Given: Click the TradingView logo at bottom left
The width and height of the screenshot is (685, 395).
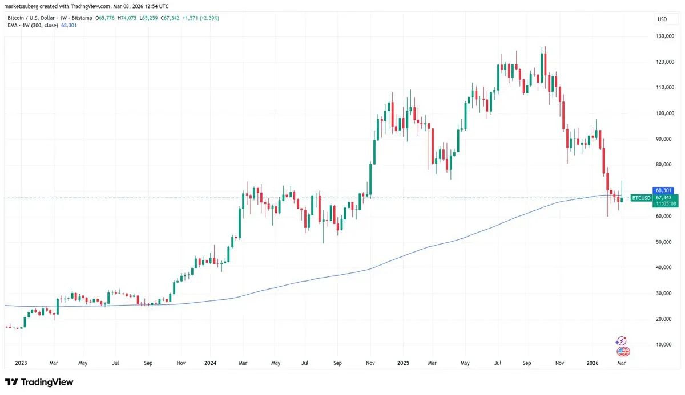Looking at the screenshot, I should pos(40,382).
